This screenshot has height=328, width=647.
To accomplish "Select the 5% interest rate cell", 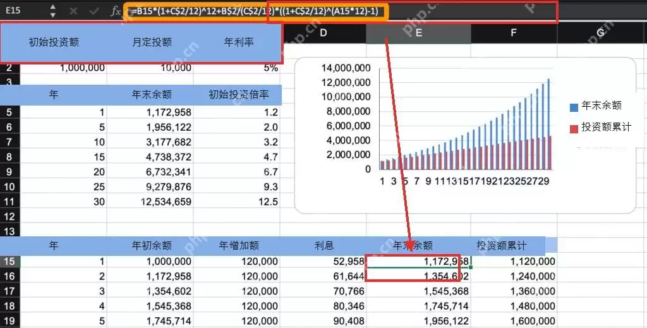I will pyautogui.click(x=237, y=68).
